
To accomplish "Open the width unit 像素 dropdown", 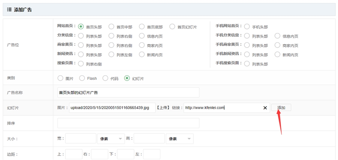I will tap(110, 139).
